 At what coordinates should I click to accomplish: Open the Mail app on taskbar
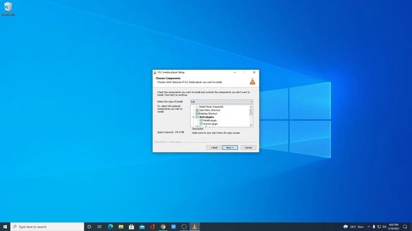[142, 227]
